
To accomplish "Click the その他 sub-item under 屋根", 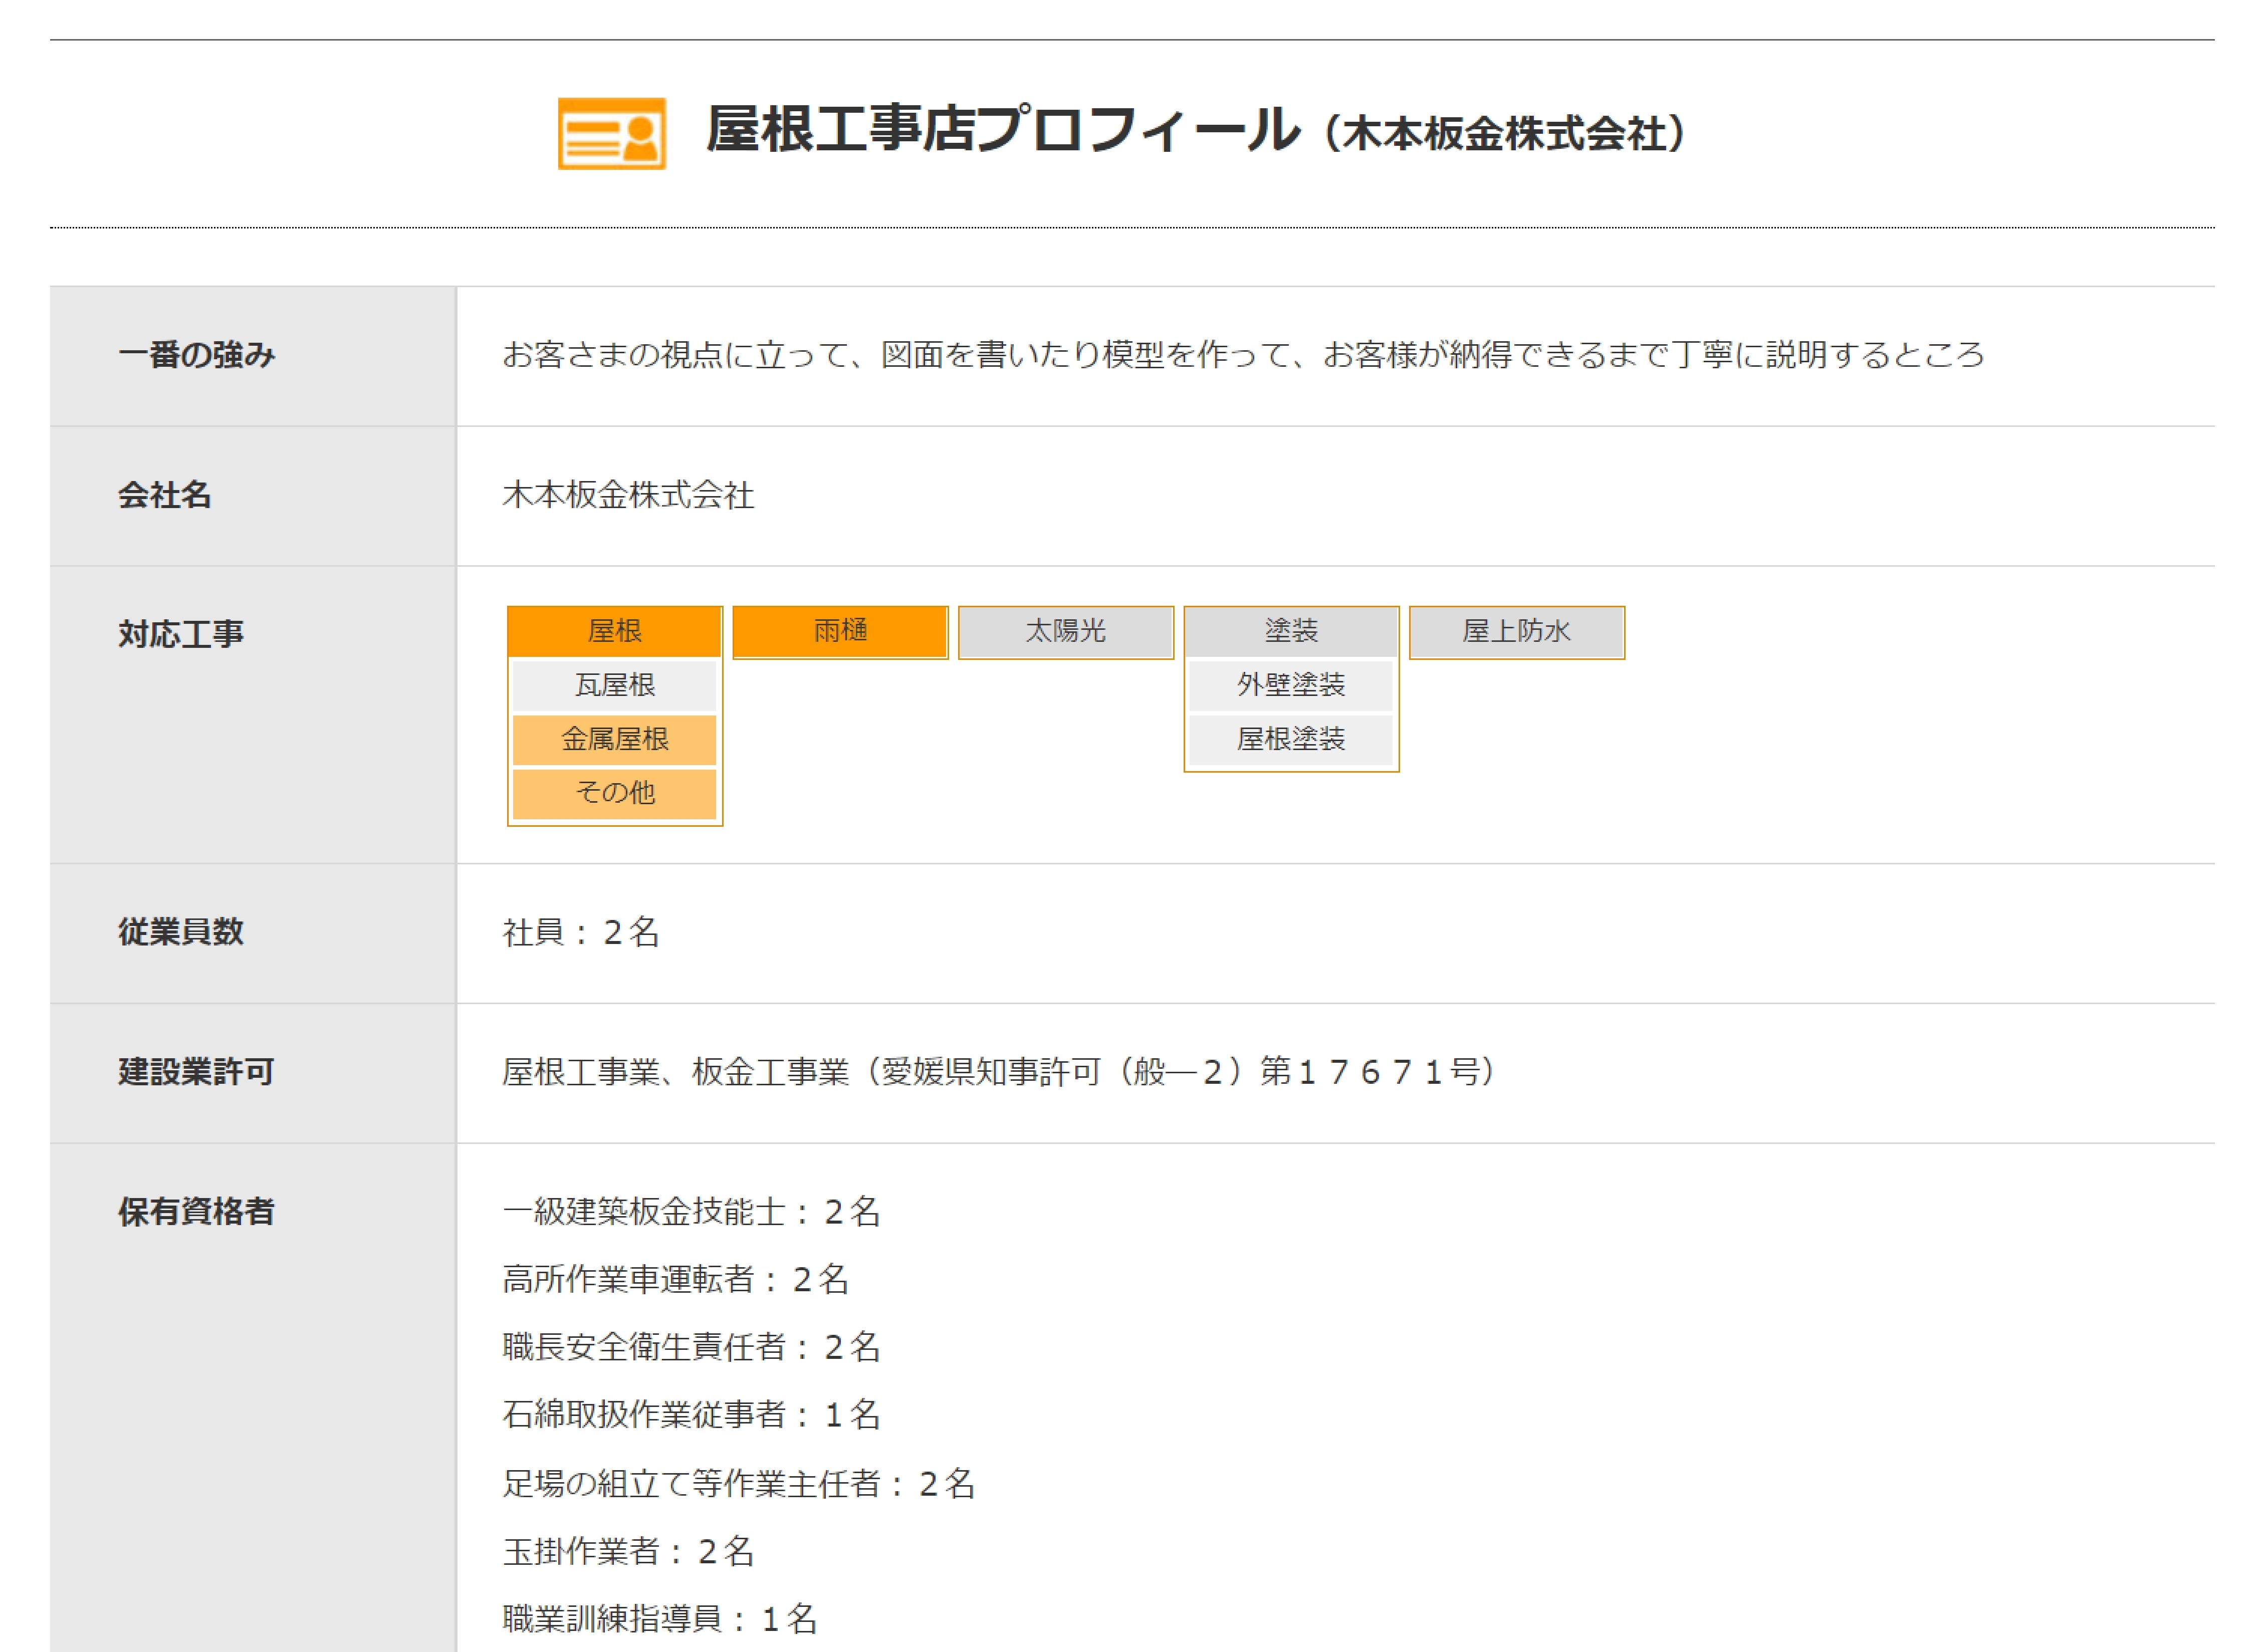I will pos(614,793).
